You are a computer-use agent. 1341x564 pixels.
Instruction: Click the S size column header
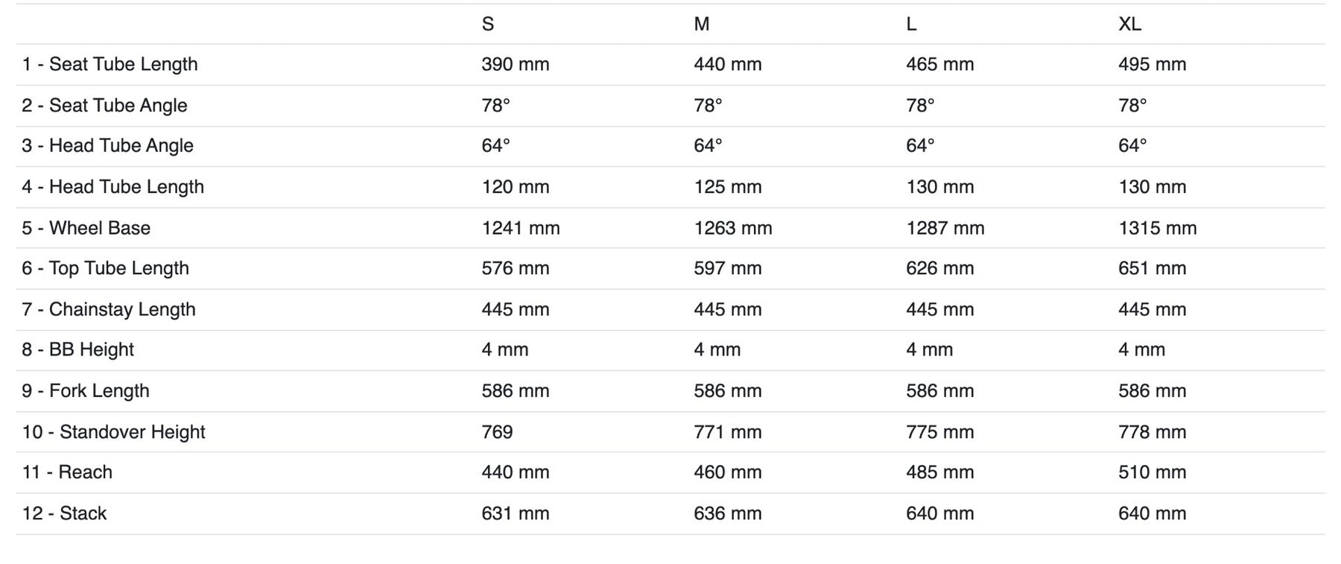coord(488,25)
